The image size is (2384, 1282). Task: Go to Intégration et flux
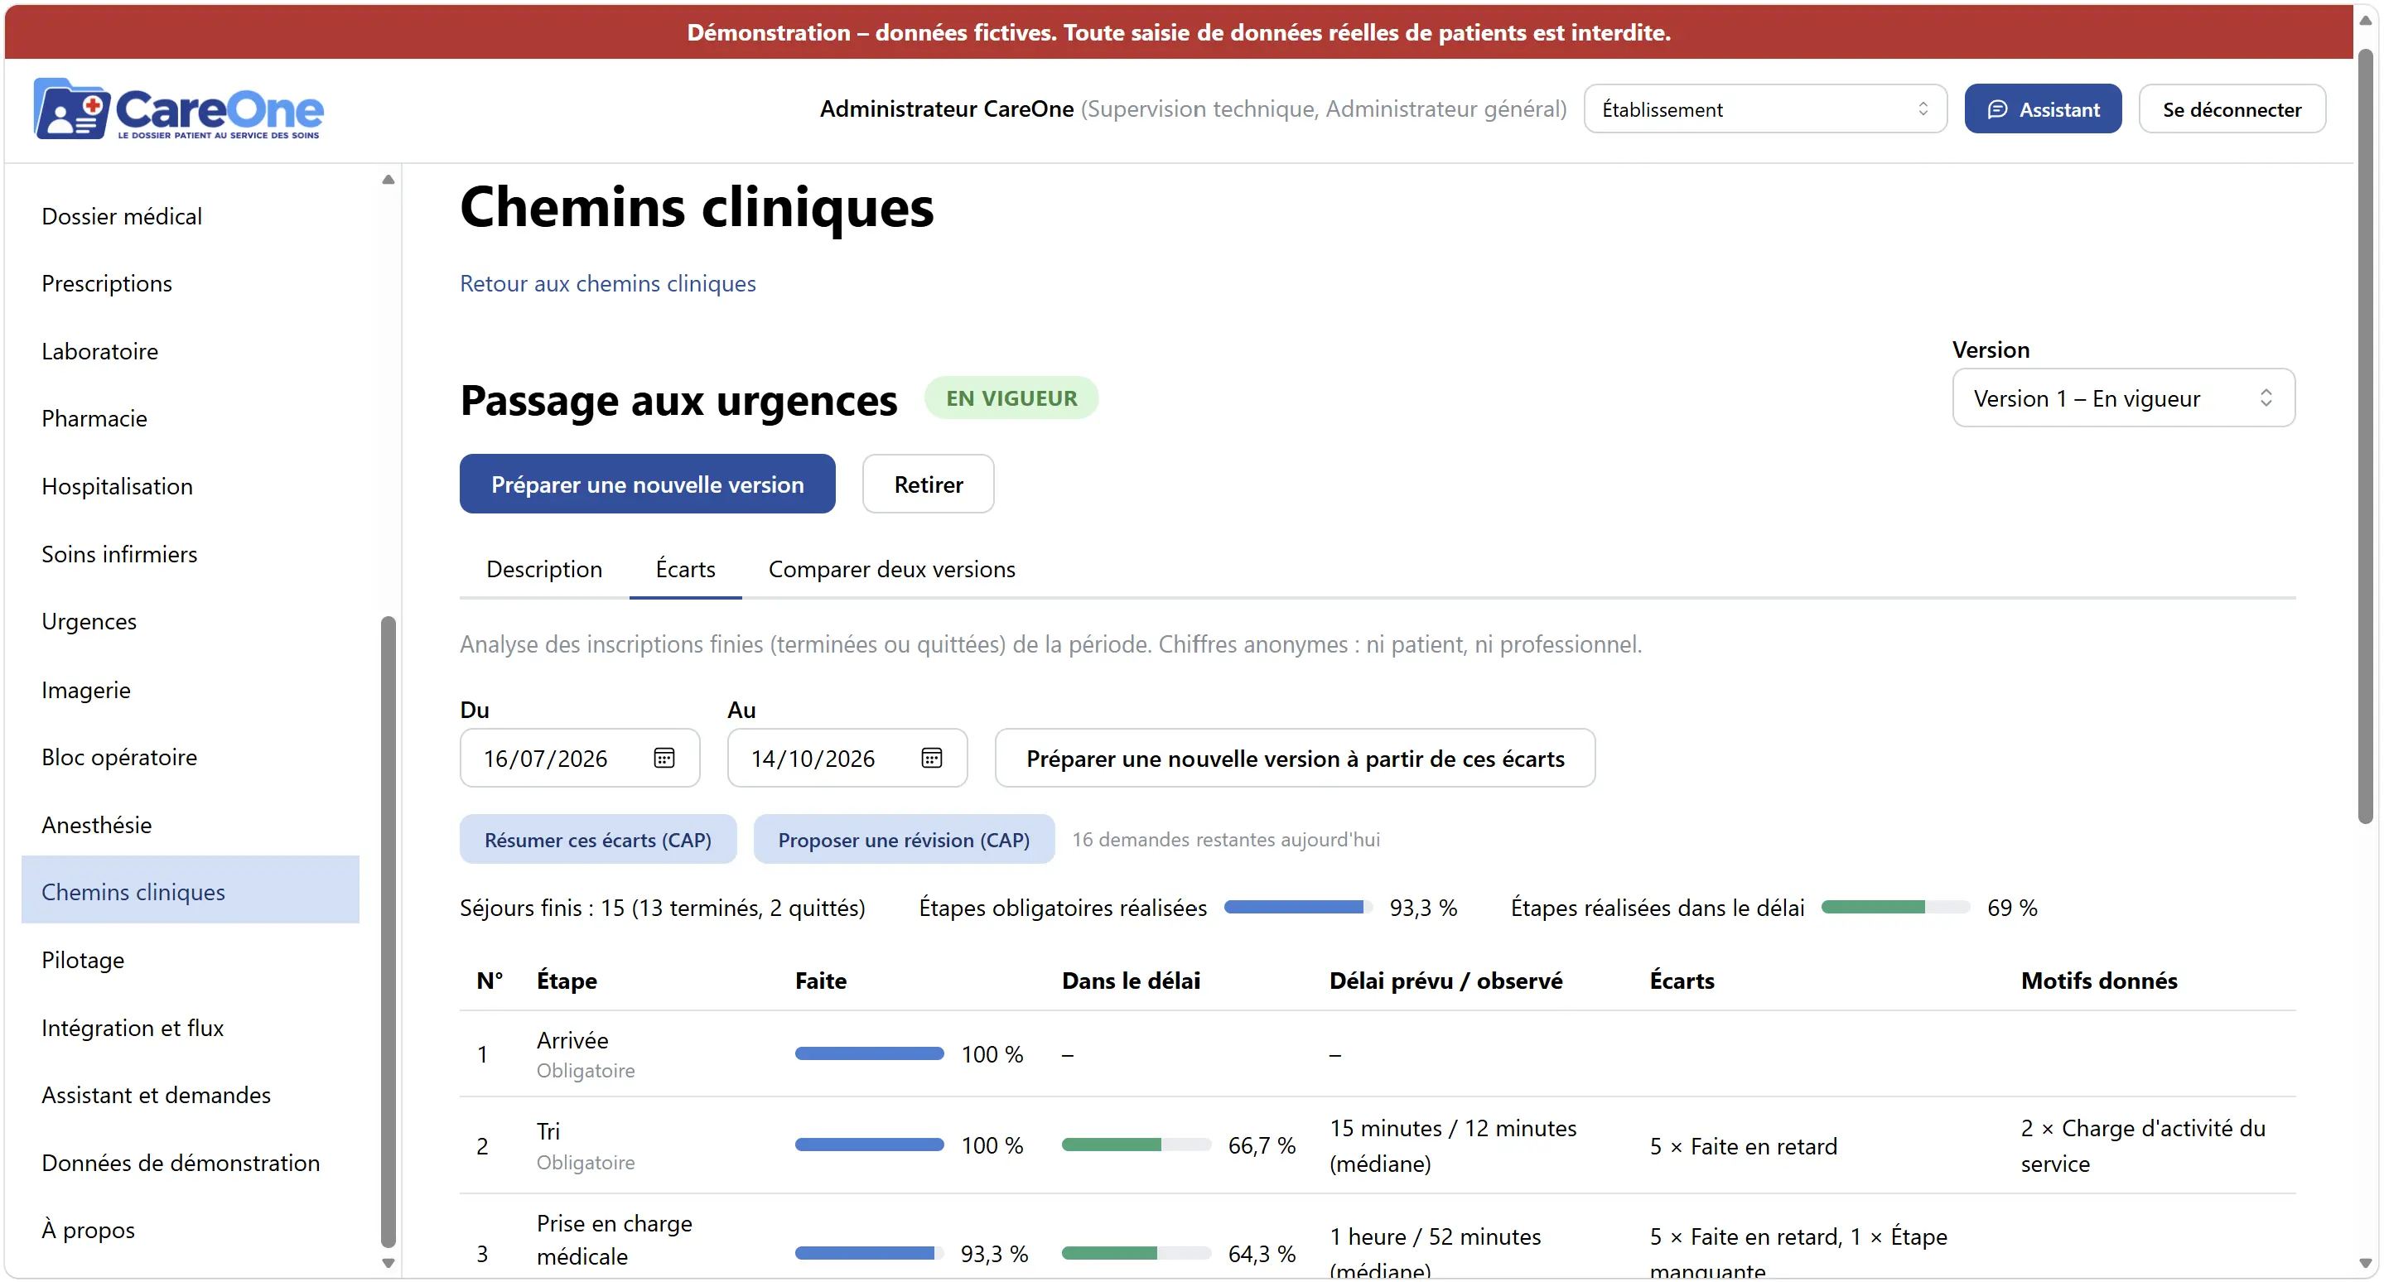190,1028
